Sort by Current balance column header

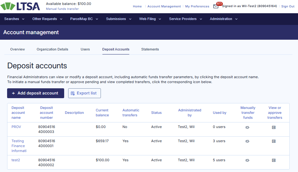102,113
